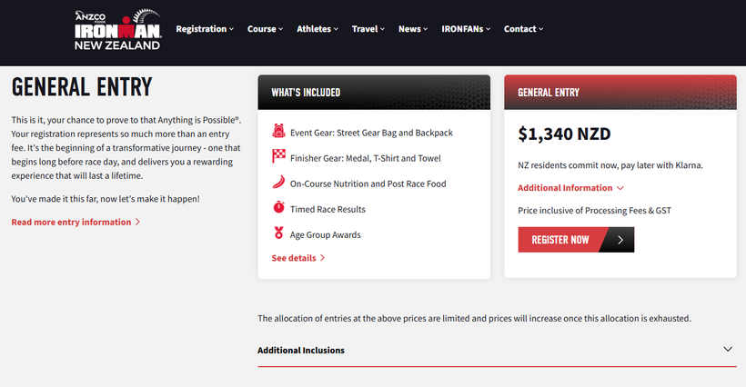The width and height of the screenshot is (746, 387).
Task: Open the Course navigation menu
Action: point(266,29)
